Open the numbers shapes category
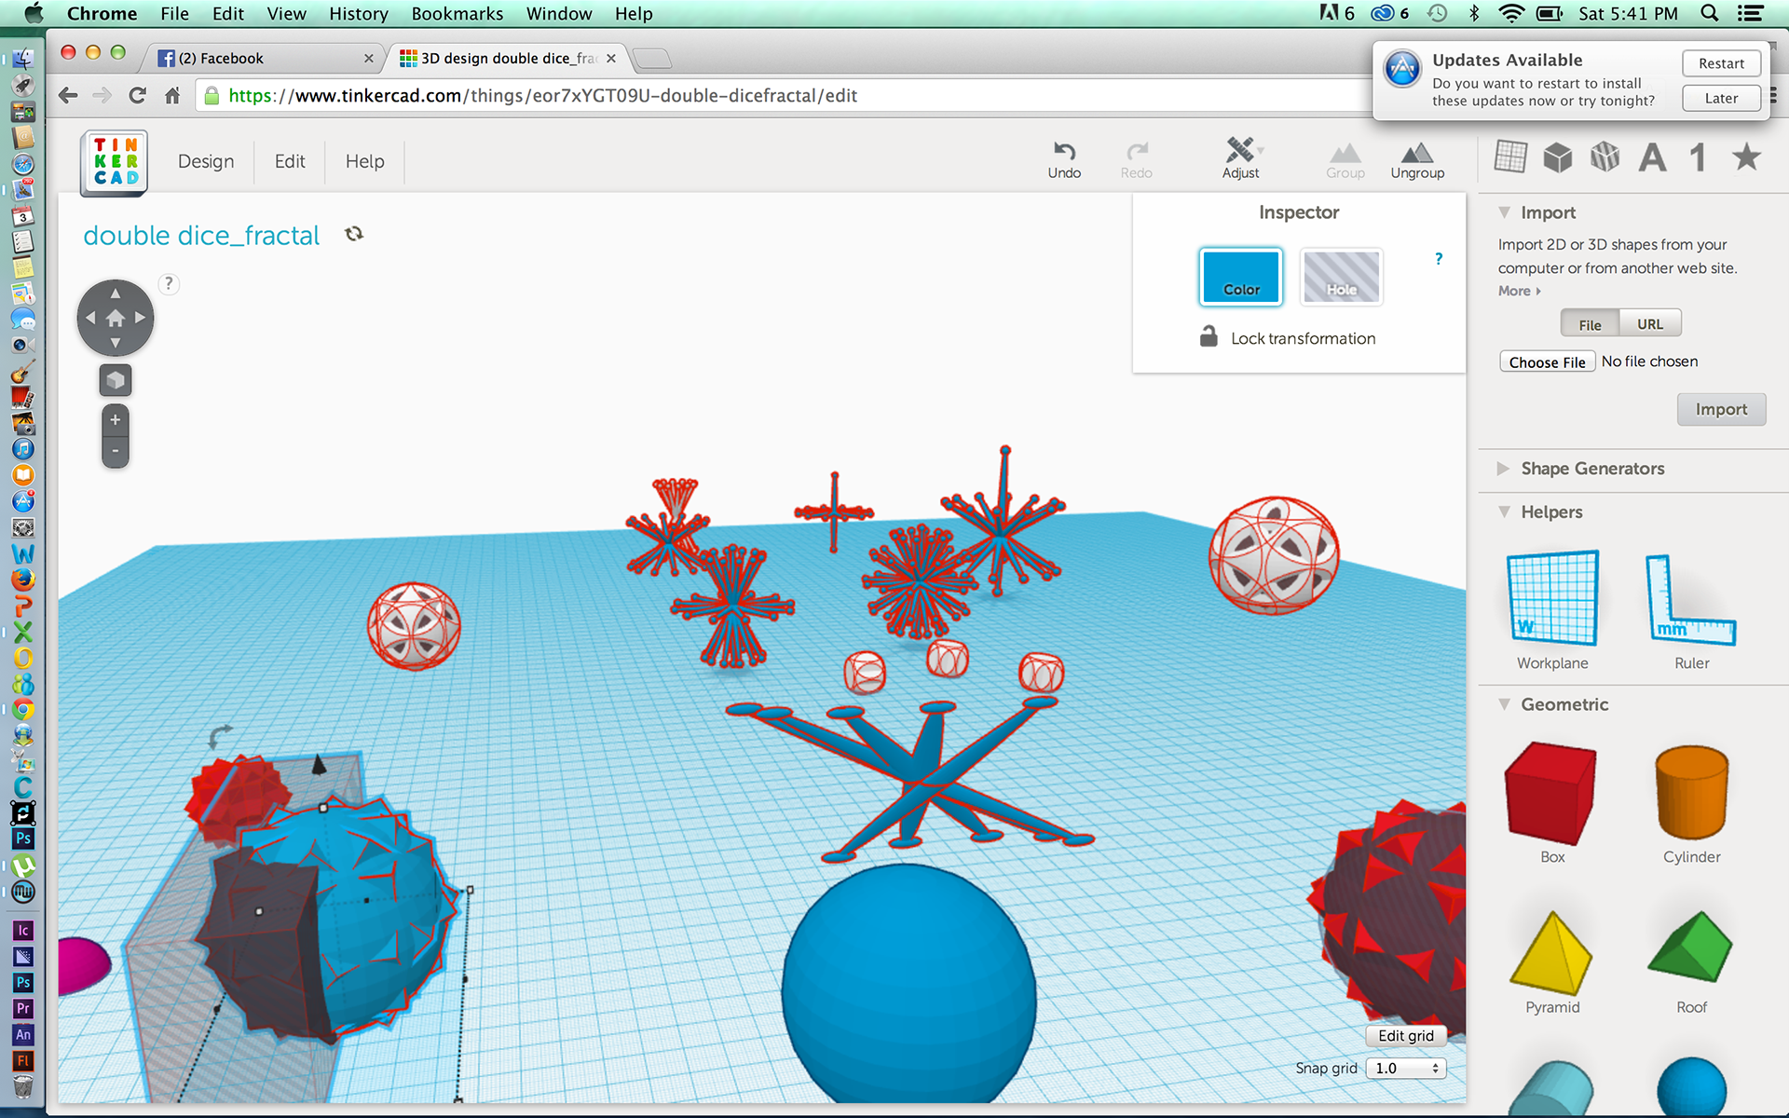 (1699, 157)
